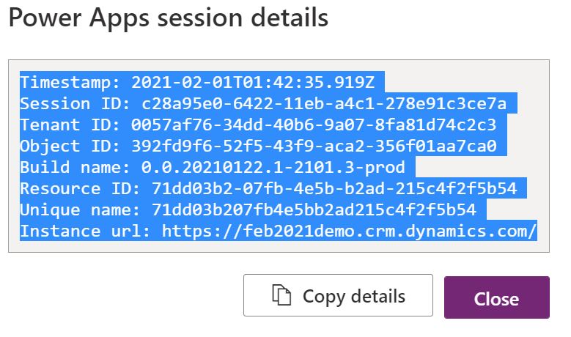Screen dimensions: 571x337
Task: Click the copy icon beside Copy details
Action: click(x=281, y=295)
